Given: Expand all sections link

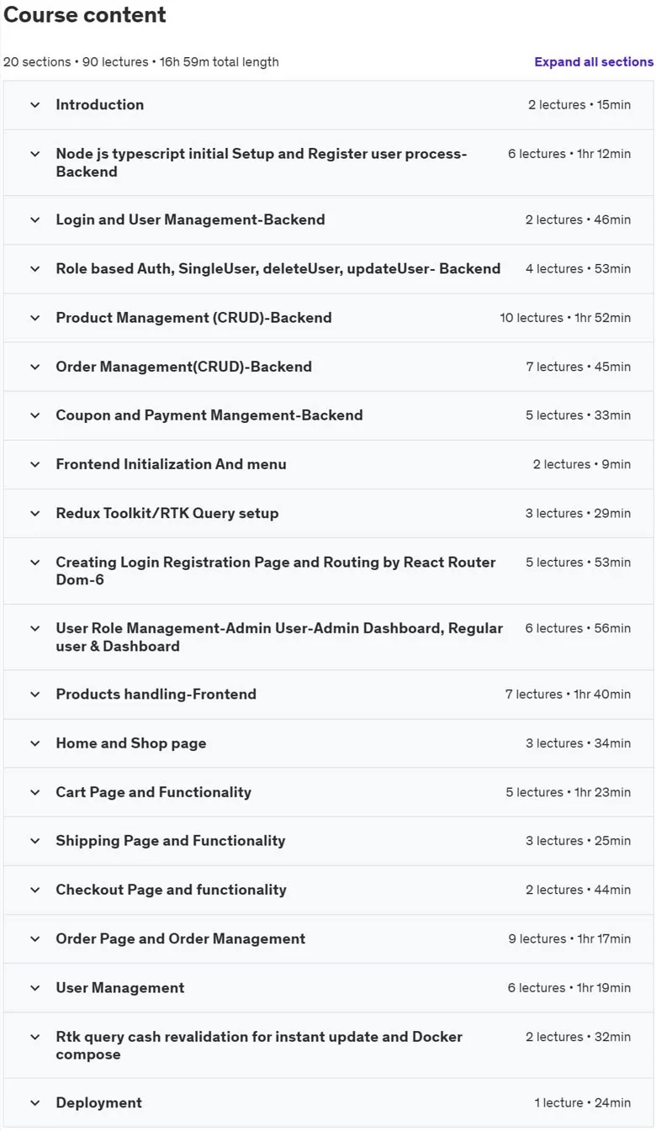Looking at the screenshot, I should pyautogui.click(x=594, y=62).
